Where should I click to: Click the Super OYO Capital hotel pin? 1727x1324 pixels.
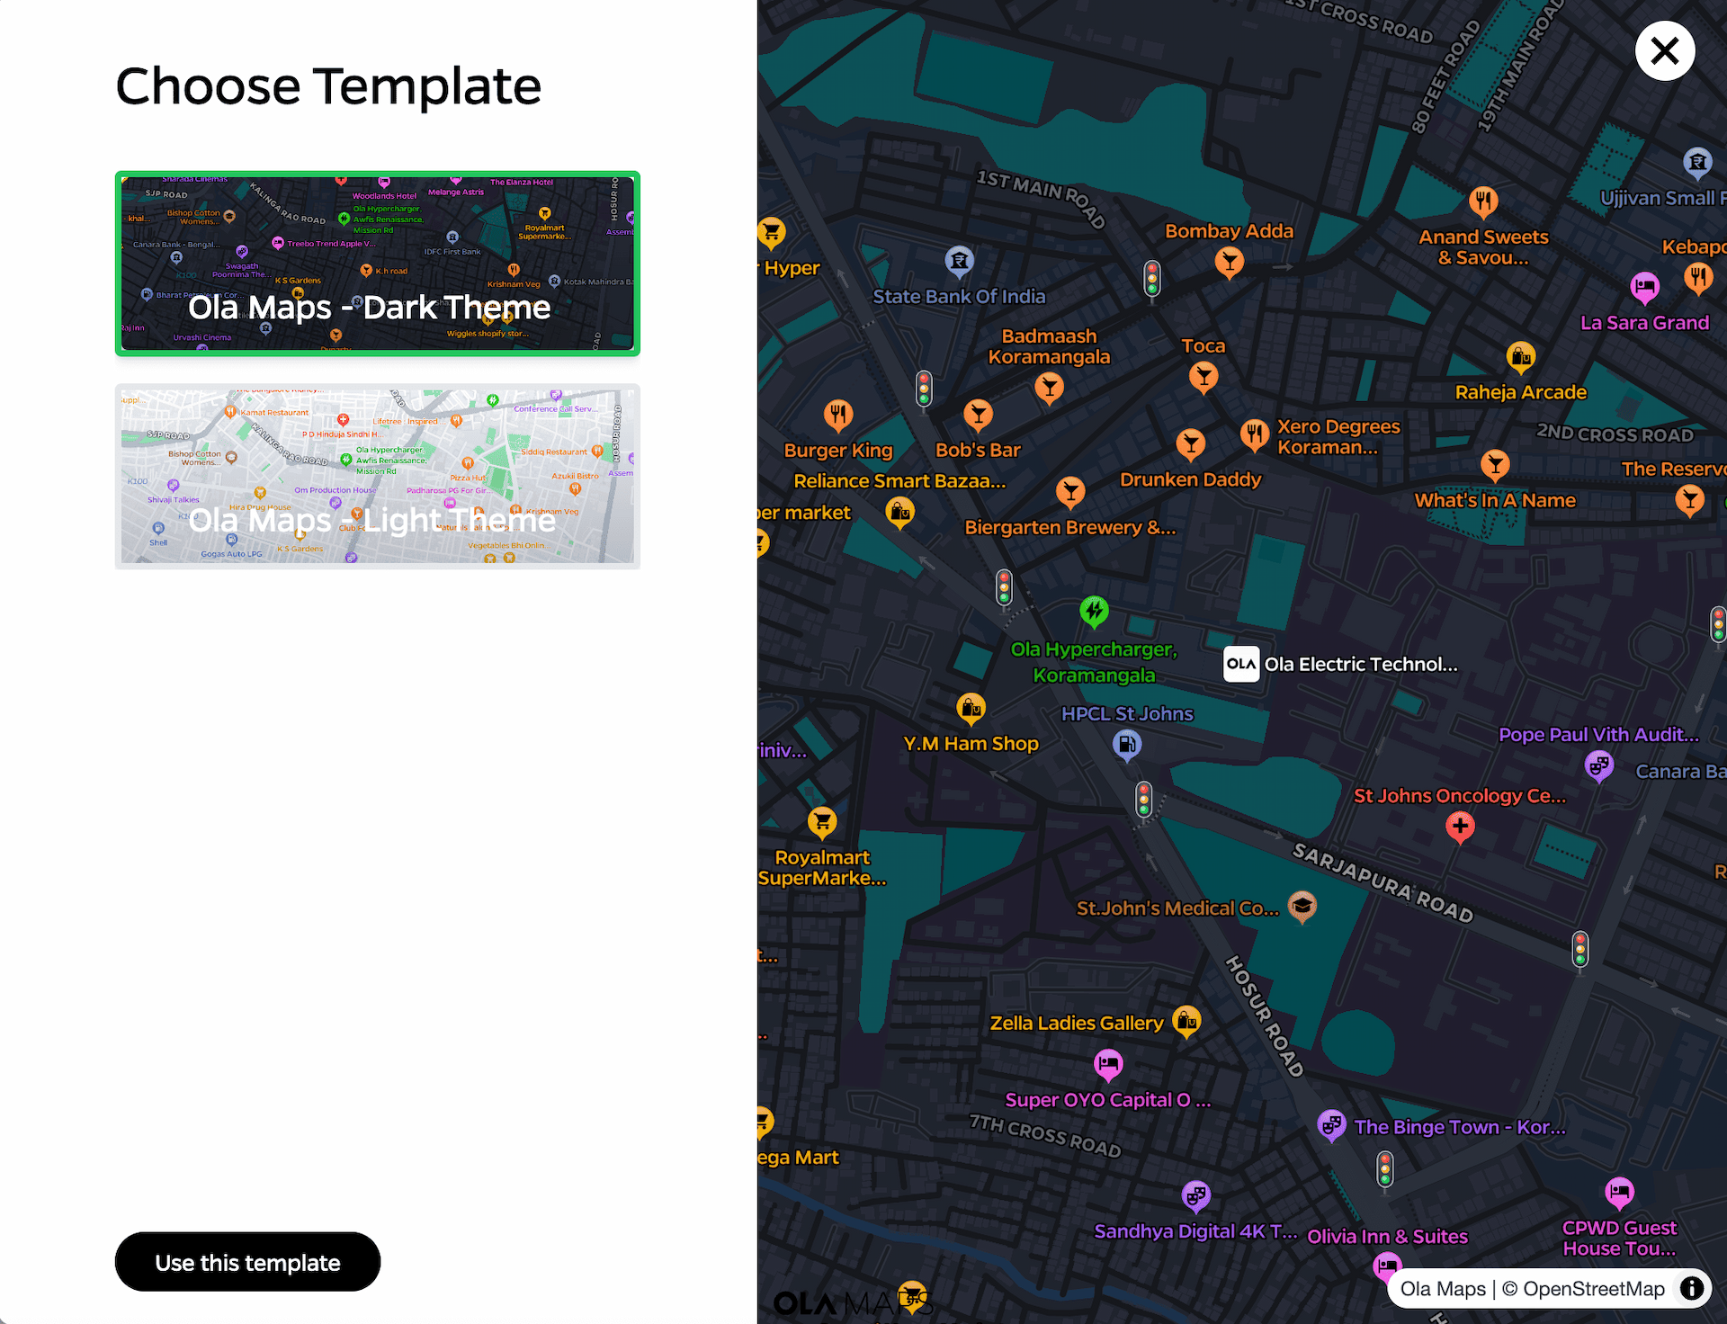1108,1065
